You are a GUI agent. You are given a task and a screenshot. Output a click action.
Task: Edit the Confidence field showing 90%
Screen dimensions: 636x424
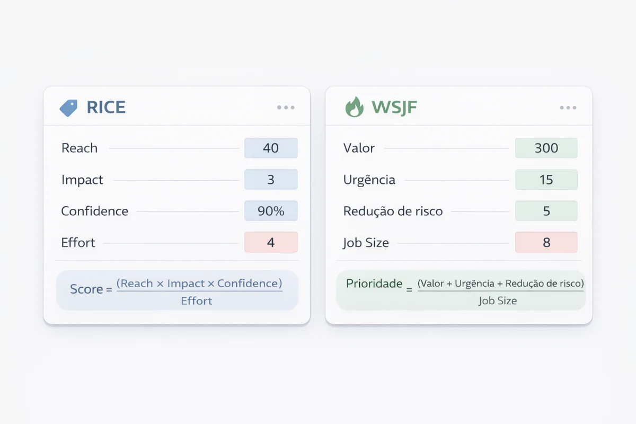point(271,211)
